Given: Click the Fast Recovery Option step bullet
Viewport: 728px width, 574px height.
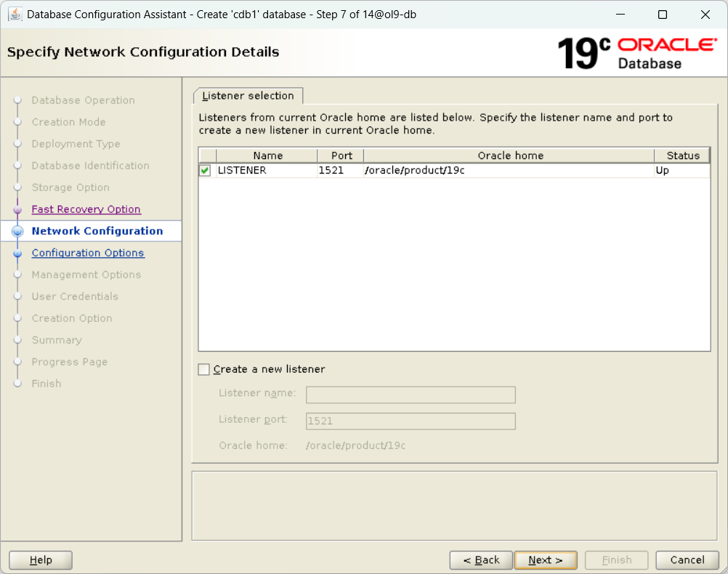Looking at the screenshot, I should pos(17,210).
